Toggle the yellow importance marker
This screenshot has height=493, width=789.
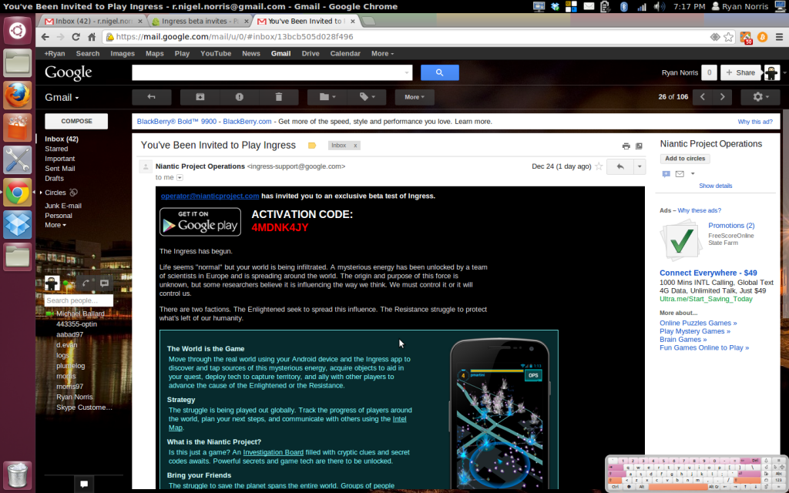tap(312, 146)
